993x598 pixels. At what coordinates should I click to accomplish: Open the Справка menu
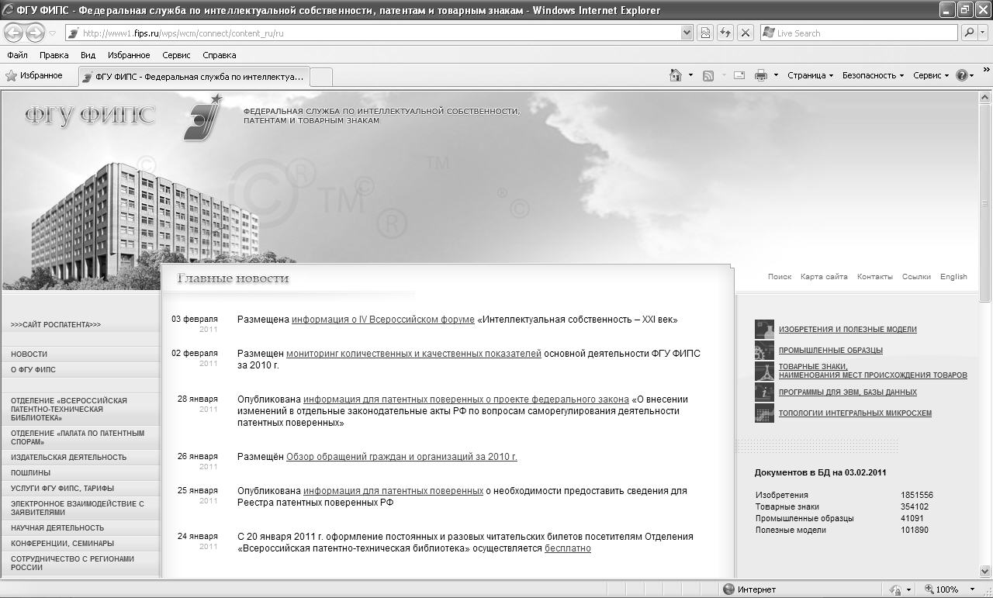[219, 55]
